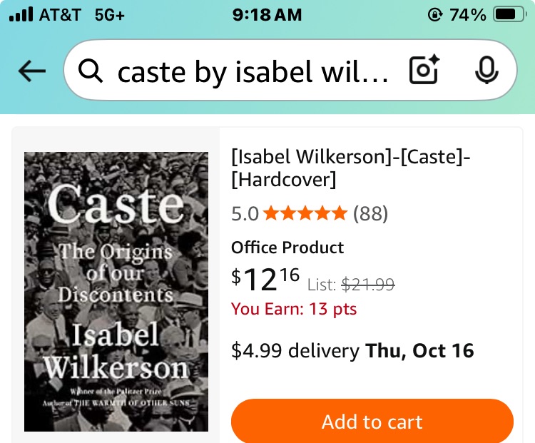Screen dimensions: 535x443
Task: Open the '[Isabel Wilkerson]-[Caste]-[Hardcover]' product title
Action: coord(351,168)
